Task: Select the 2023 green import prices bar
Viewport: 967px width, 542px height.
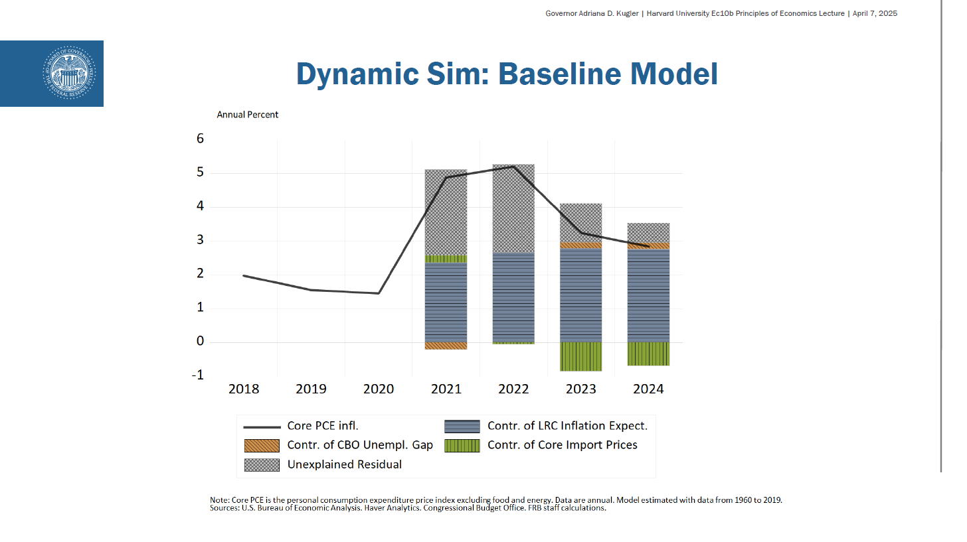Action: pyautogui.click(x=580, y=356)
